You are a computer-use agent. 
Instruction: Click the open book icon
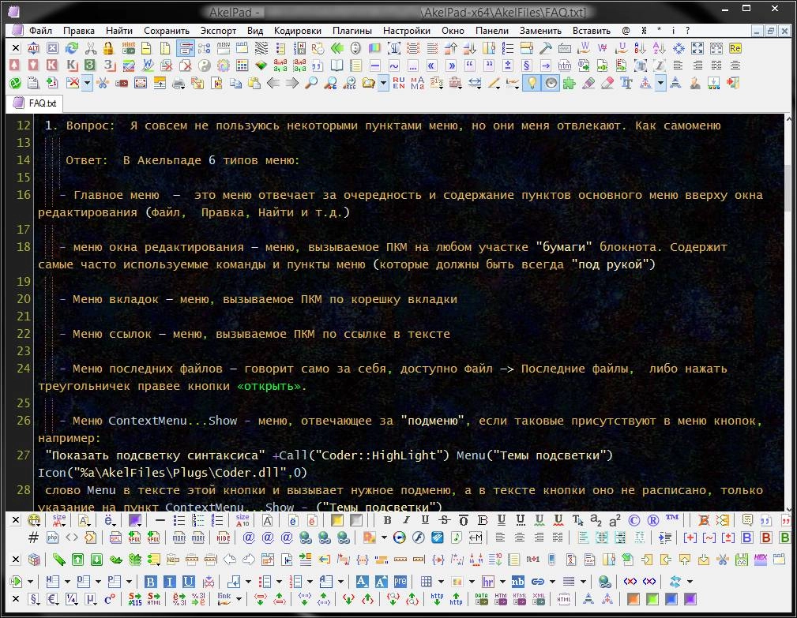click(x=336, y=66)
